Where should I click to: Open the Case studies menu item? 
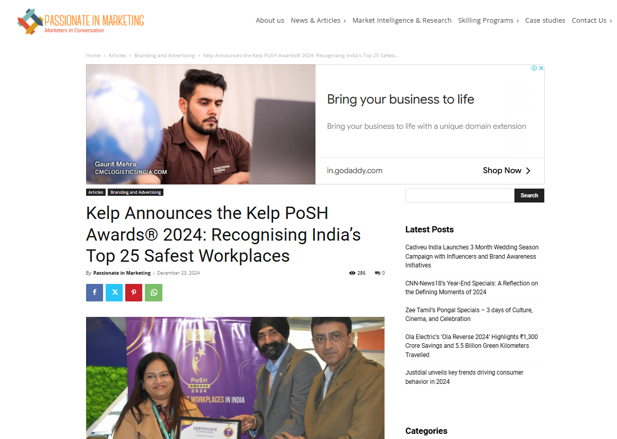tap(545, 21)
